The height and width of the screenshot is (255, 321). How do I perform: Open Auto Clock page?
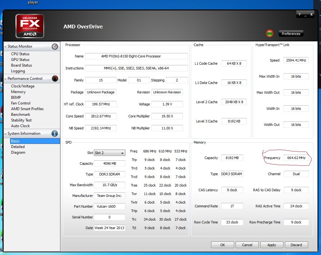pos(21,126)
